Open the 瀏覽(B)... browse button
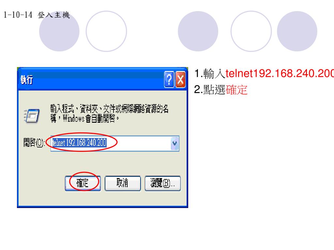The height and width of the screenshot is (250, 334). (163, 183)
